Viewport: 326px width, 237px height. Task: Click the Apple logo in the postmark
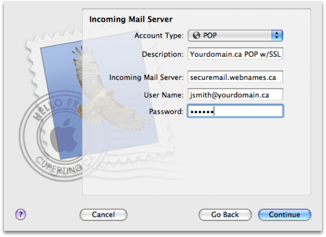(64, 135)
